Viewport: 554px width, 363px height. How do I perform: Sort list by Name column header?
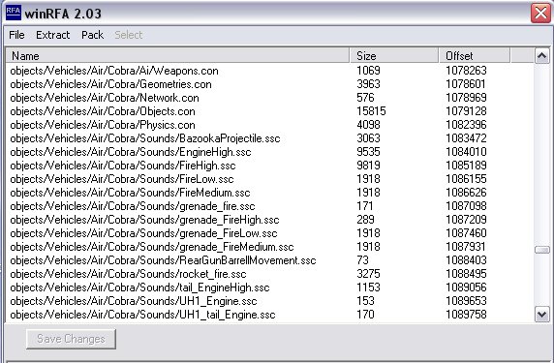177,56
